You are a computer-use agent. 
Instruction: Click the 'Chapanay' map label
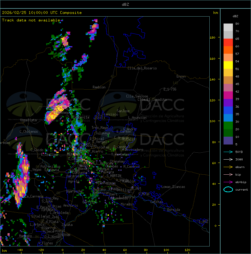117,161
